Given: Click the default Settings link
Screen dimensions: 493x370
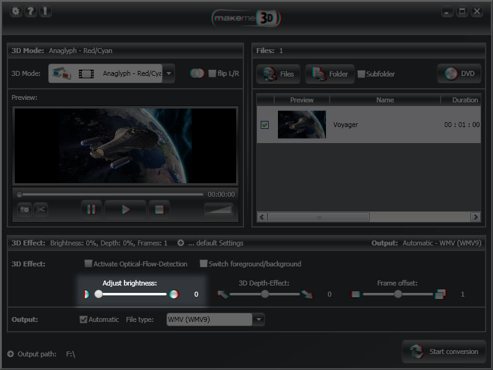Looking at the screenshot, I should coord(216,243).
